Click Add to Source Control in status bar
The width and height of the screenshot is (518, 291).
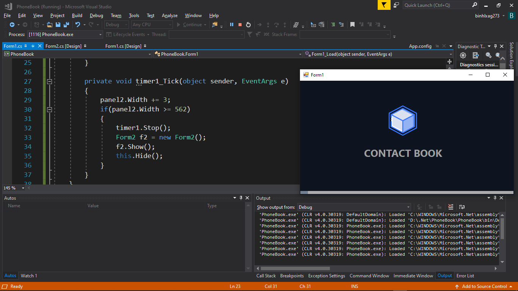pos(484,286)
